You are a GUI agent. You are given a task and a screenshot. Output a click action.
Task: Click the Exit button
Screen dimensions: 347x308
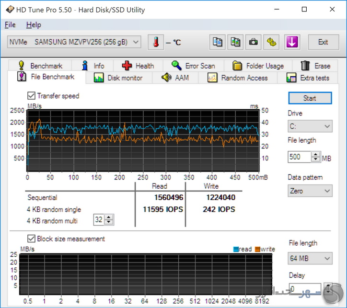324,42
